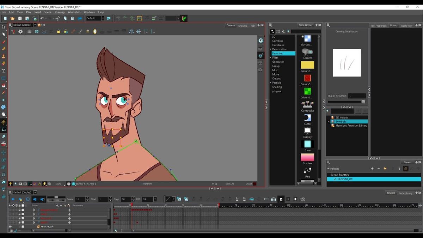
Task: Toggle the white checkbox on FENNAR_Dft layer
Action: click(x=23, y=227)
